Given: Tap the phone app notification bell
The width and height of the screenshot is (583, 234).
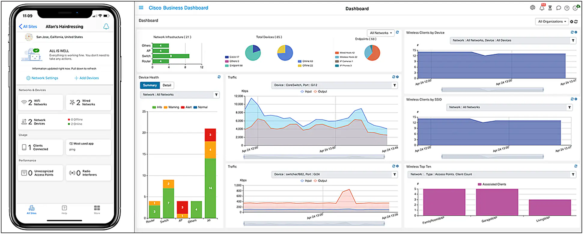Looking at the screenshot, I should point(106,26).
